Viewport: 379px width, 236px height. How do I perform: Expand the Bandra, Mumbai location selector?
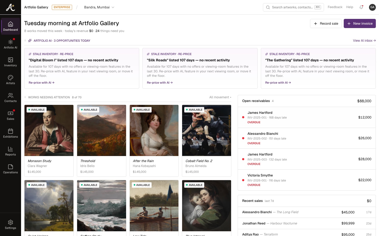[99, 7]
